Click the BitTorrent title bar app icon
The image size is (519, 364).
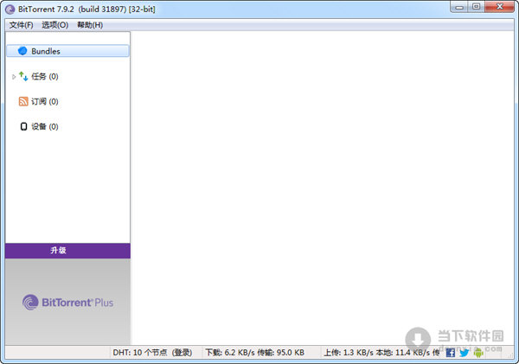tap(10, 10)
